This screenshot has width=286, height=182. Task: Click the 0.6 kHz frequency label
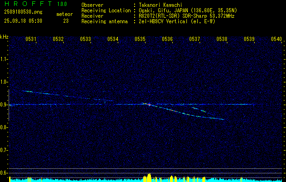point(4,173)
